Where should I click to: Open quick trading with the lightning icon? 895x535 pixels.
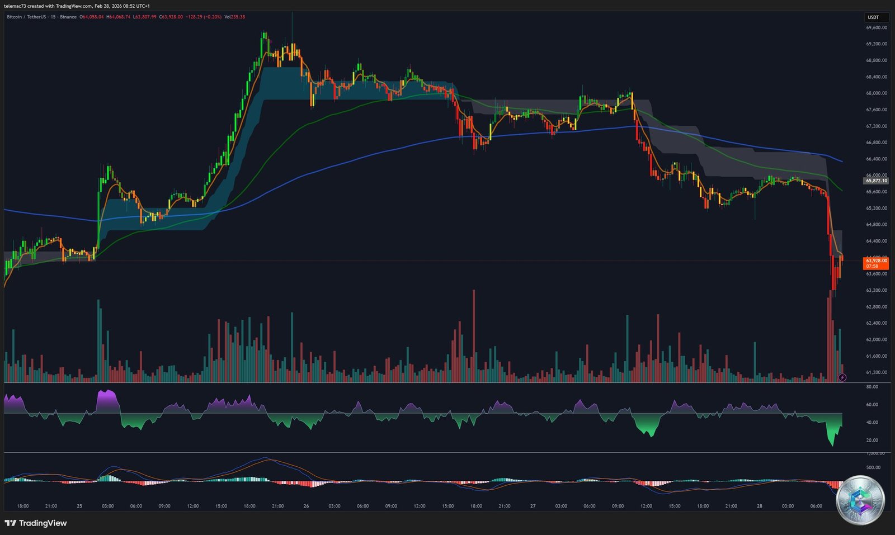841,377
